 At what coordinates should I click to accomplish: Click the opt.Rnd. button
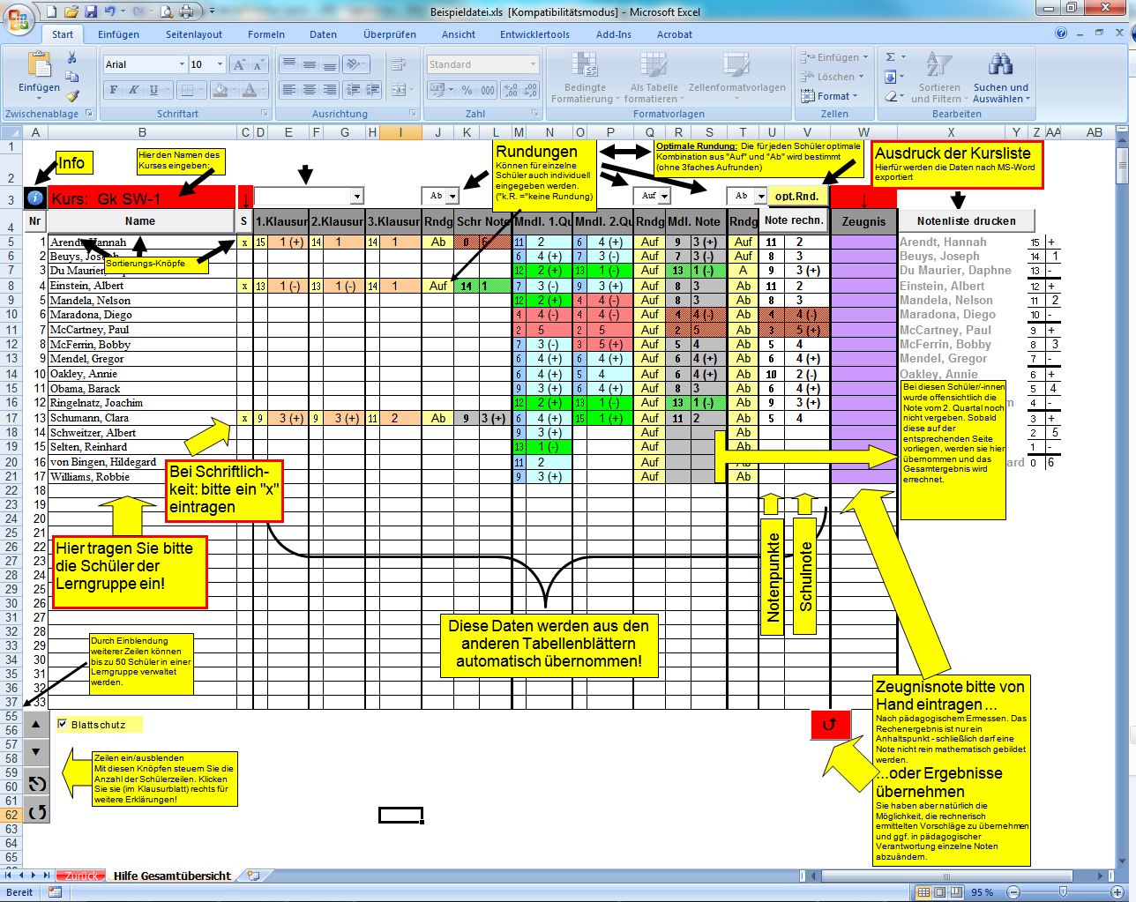tap(797, 197)
